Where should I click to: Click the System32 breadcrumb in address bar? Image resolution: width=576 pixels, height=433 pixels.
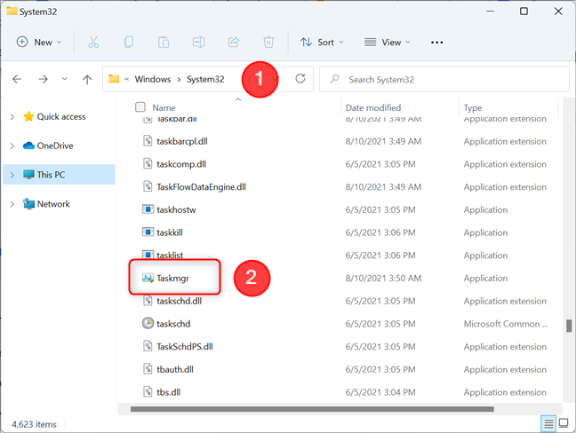205,79
